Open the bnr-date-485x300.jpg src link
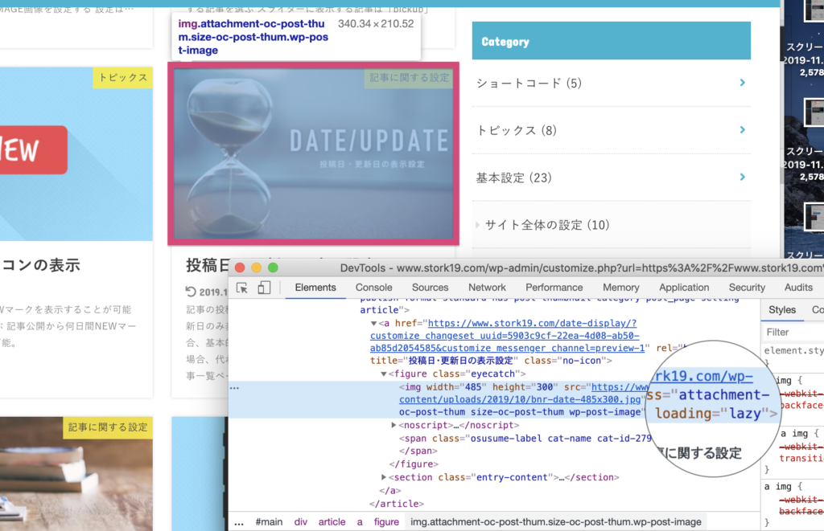 tap(520, 399)
